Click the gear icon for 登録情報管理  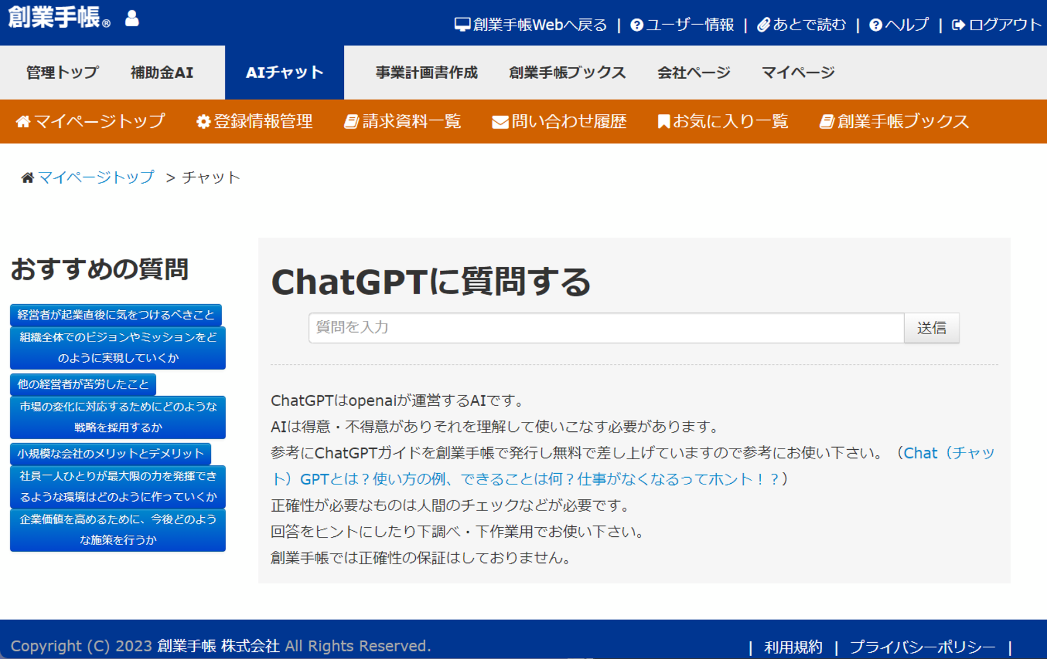204,121
